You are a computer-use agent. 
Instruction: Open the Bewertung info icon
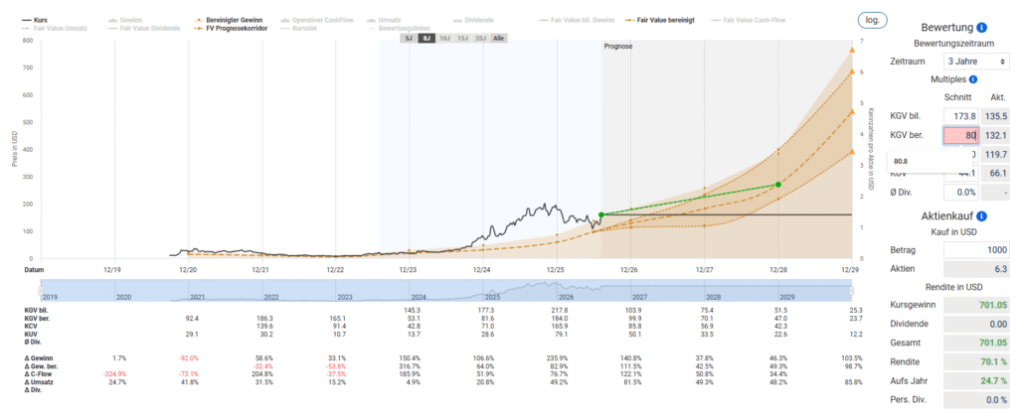coord(981,28)
